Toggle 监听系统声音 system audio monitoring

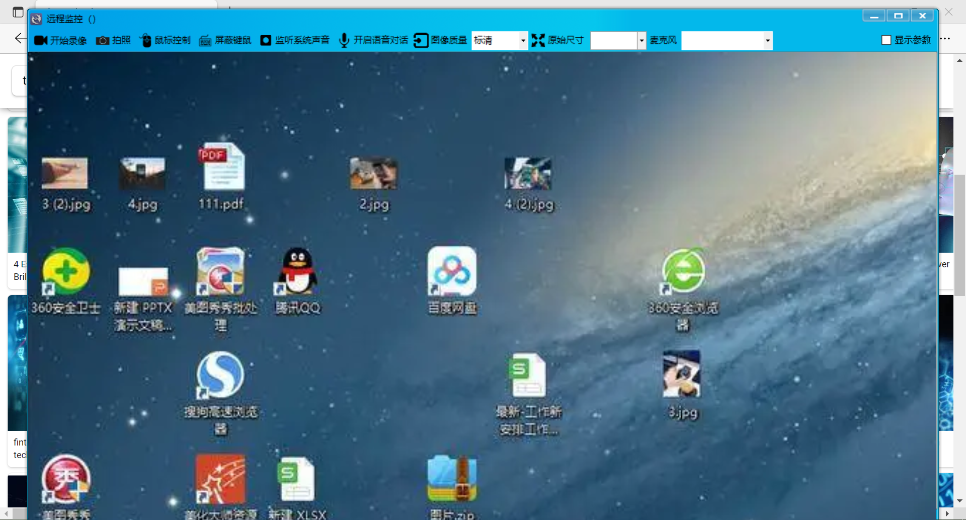(x=266, y=40)
